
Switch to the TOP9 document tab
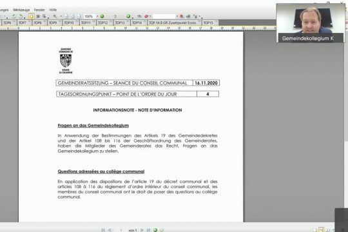[x=55, y=23]
